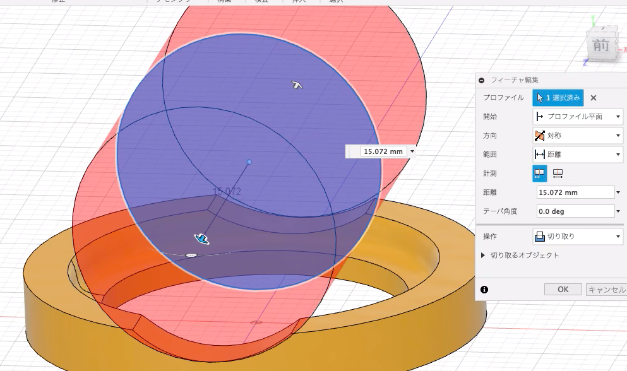Click the info icon in dialog footer
The width and height of the screenshot is (627, 371).
coord(484,290)
